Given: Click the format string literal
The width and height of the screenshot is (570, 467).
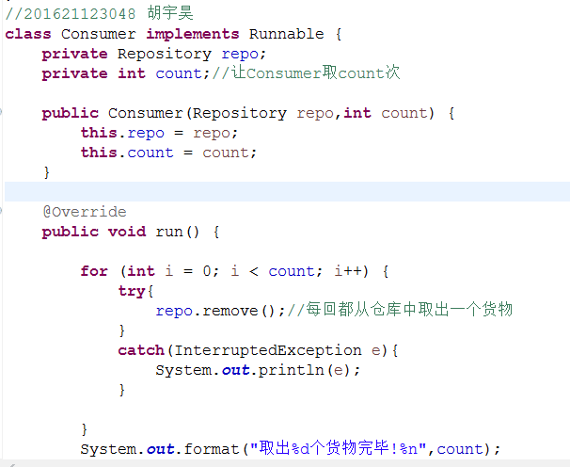Looking at the screenshot, I should 337,449.
